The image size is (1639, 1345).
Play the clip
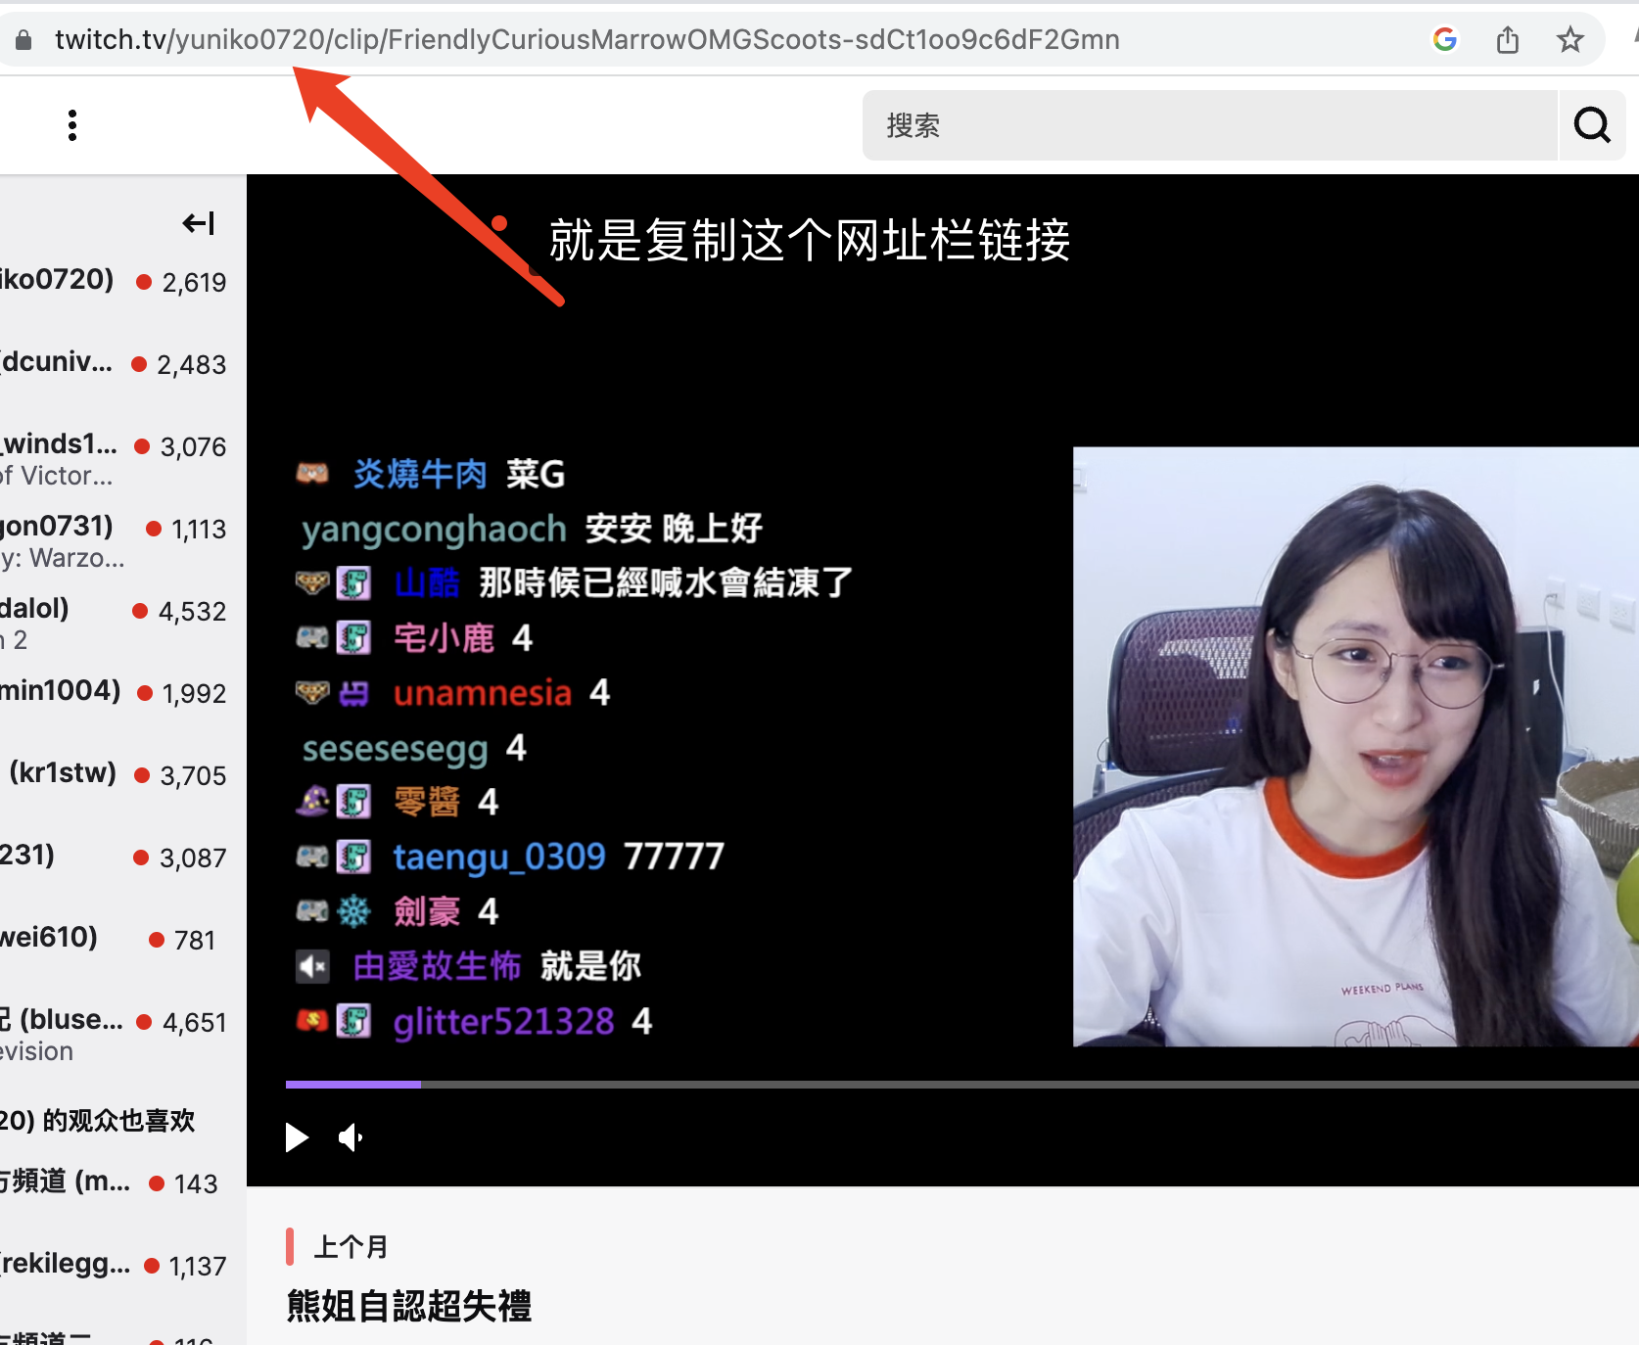(297, 1137)
